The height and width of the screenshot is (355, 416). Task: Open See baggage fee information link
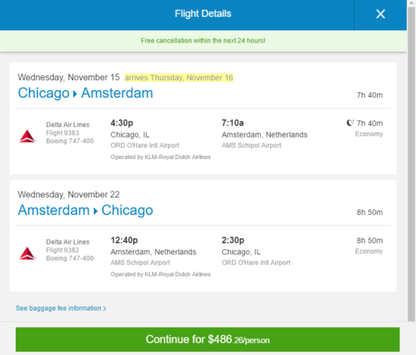pos(61,308)
